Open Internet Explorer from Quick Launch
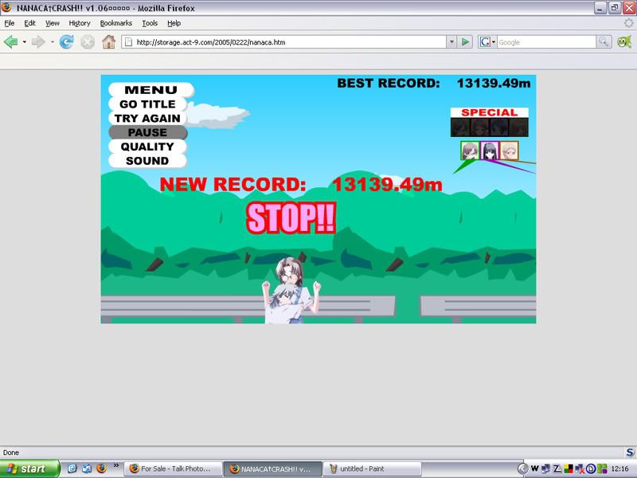The image size is (637, 478). click(72, 468)
